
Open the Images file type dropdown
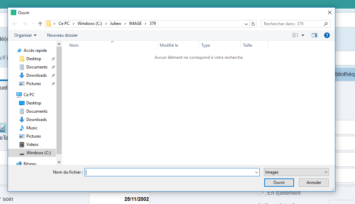[296, 172]
